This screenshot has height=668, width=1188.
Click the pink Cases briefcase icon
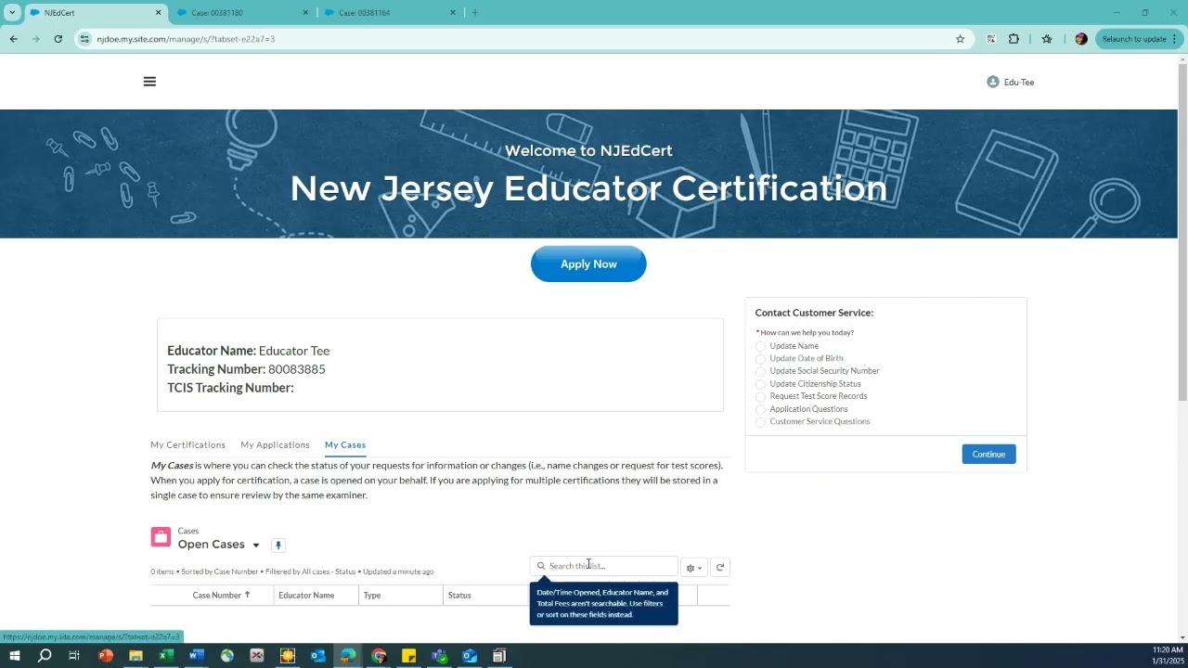pos(161,538)
